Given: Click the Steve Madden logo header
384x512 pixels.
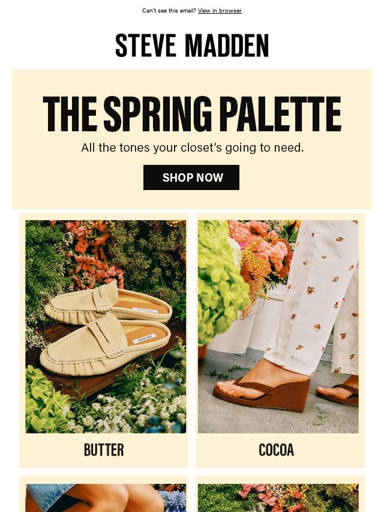Looking at the screenshot, I should tap(192, 46).
